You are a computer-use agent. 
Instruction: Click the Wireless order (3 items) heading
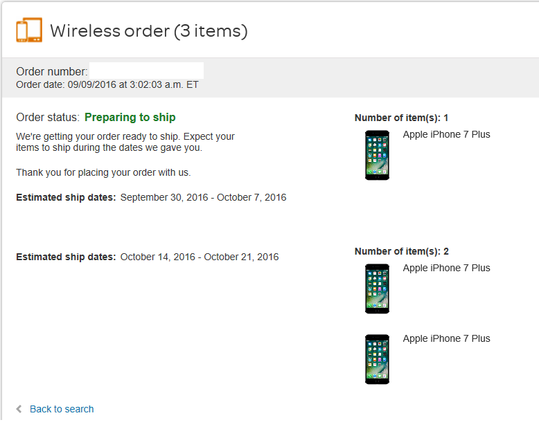point(149,31)
